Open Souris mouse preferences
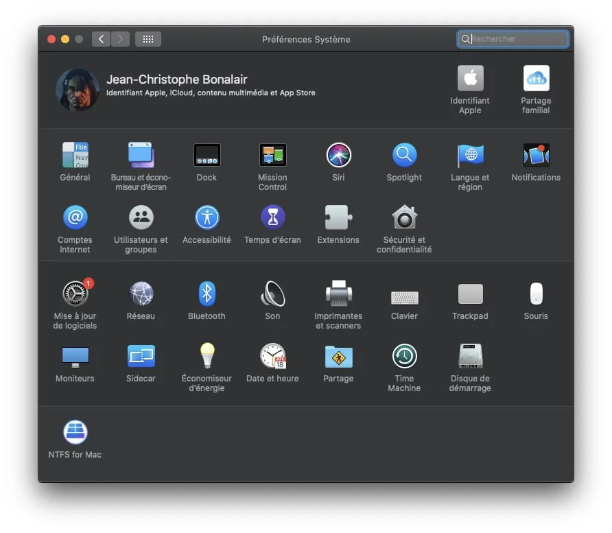The width and height of the screenshot is (612, 533). [536, 294]
